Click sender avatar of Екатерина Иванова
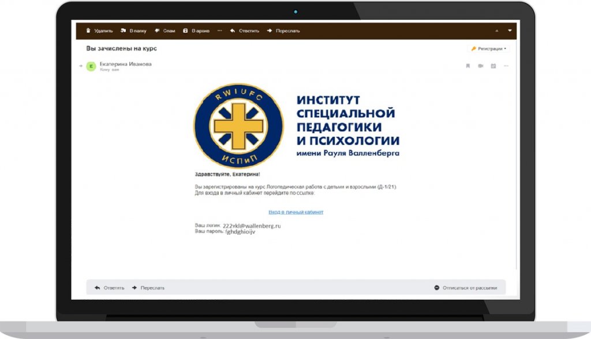The height and width of the screenshot is (339, 591). [x=91, y=67]
